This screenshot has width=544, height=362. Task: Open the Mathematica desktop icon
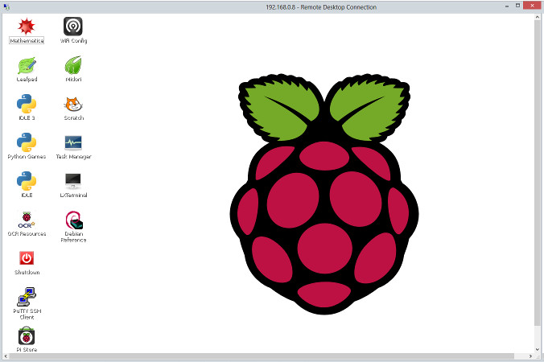pyautogui.click(x=27, y=27)
